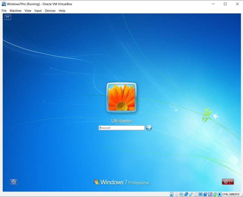Click the recording status icon

click(205, 194)
